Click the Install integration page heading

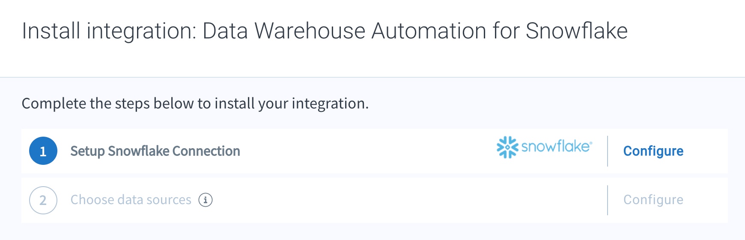(x=325, y=31)
